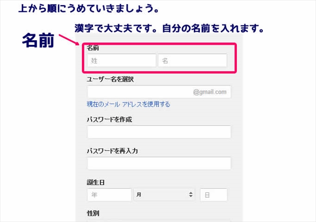Click the up-down arrows in month selector
The width and height of the screenshot is (316, 222).
pos(191,195)
